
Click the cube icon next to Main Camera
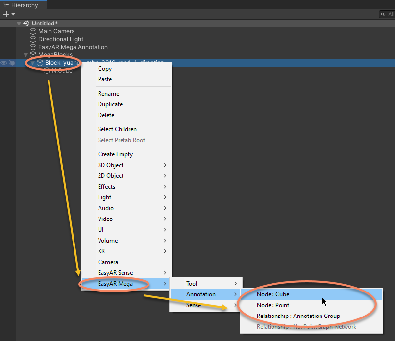coord(33,31)
